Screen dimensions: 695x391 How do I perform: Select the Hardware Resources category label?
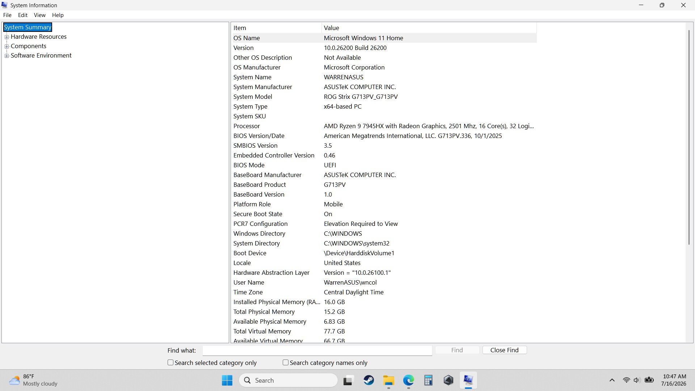pyautogui.click(x=39, y=37)
